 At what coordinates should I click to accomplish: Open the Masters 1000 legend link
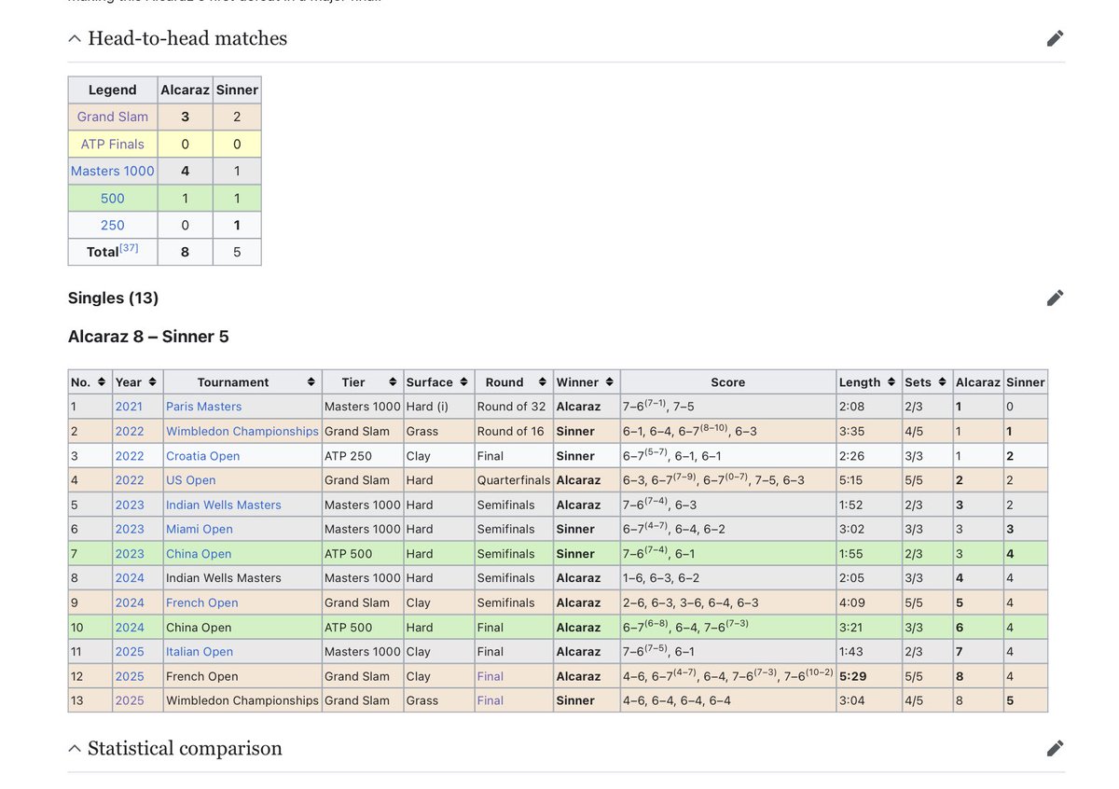[x=113, y=171]
